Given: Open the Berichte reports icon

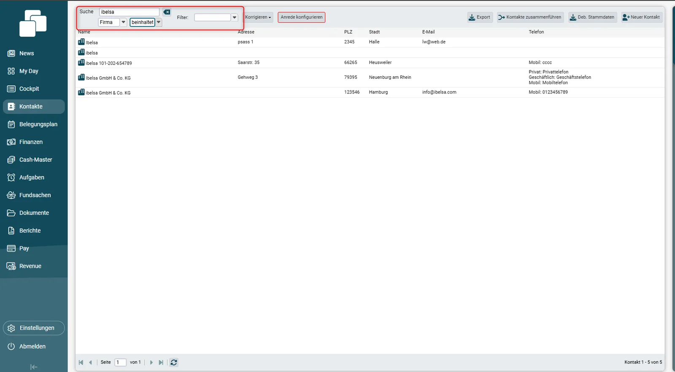Looking at the screenshot, I should (x=11, y=230).
